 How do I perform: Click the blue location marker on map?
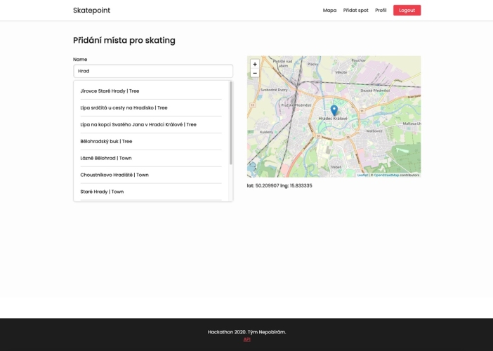click(334, 110)
